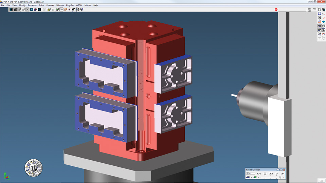Toggle the Machine Simulation icon in the palette
The height and width of the screenshot is (183, 326).
[x=324, y=30]
